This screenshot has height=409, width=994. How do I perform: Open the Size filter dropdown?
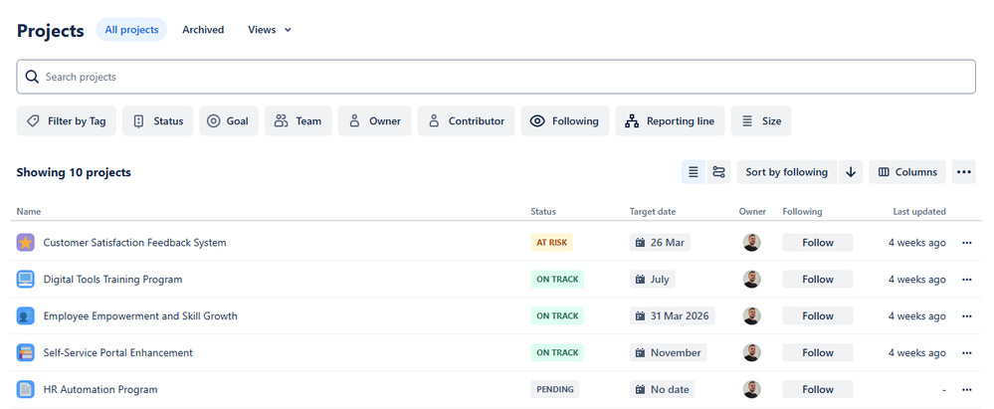pos(761,121)
